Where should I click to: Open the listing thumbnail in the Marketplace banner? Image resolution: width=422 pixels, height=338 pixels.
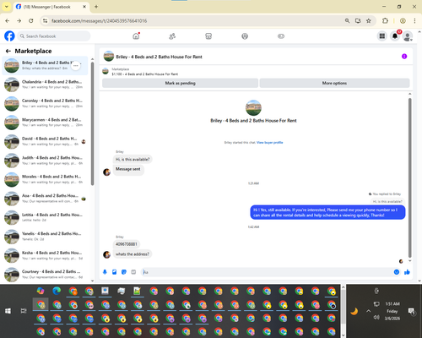(105, 72)
